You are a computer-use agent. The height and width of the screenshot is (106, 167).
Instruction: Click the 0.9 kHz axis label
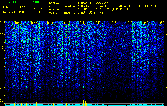2,61
